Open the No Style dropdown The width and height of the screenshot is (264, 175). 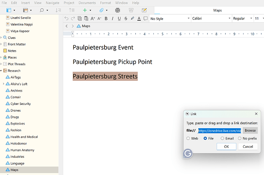point(170,18)
